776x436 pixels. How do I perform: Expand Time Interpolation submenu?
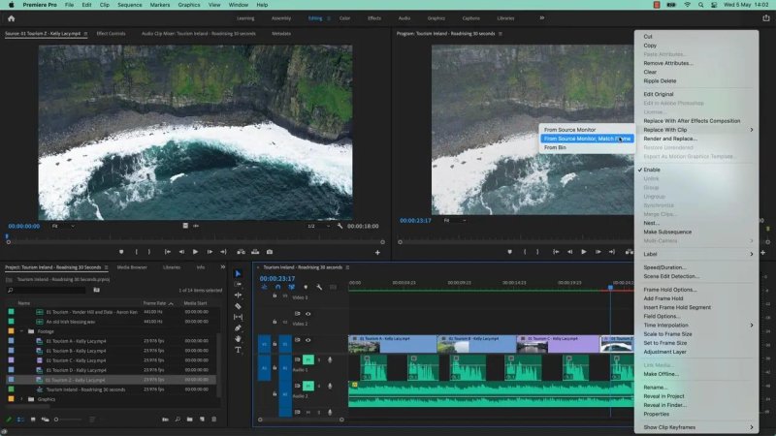pyautogui.click(x=696, y=326)
